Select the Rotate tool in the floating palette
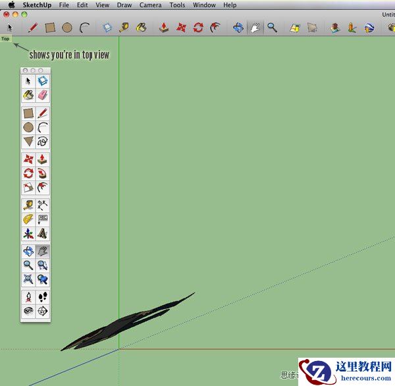The width and height of the screenshot is (395, 386). click(28, 173)
